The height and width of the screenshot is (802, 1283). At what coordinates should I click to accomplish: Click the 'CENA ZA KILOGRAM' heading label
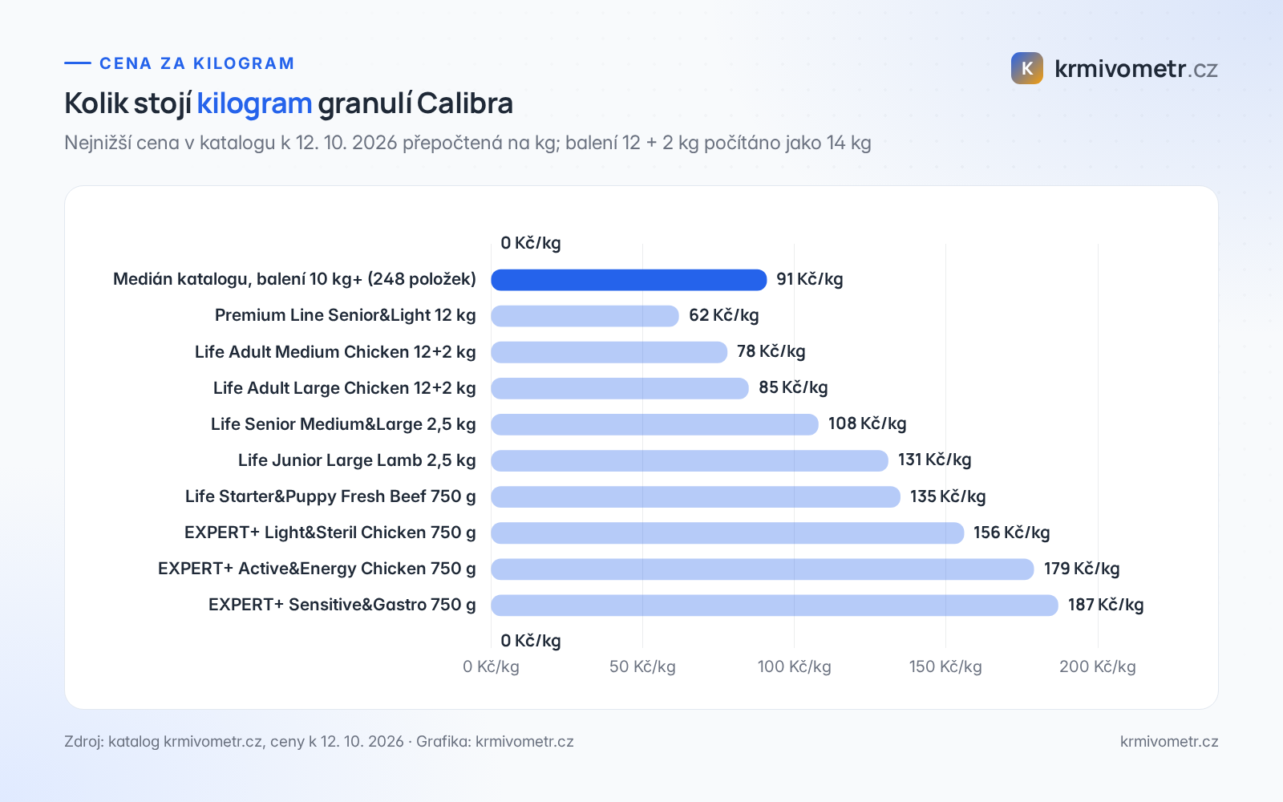(197, 63)
